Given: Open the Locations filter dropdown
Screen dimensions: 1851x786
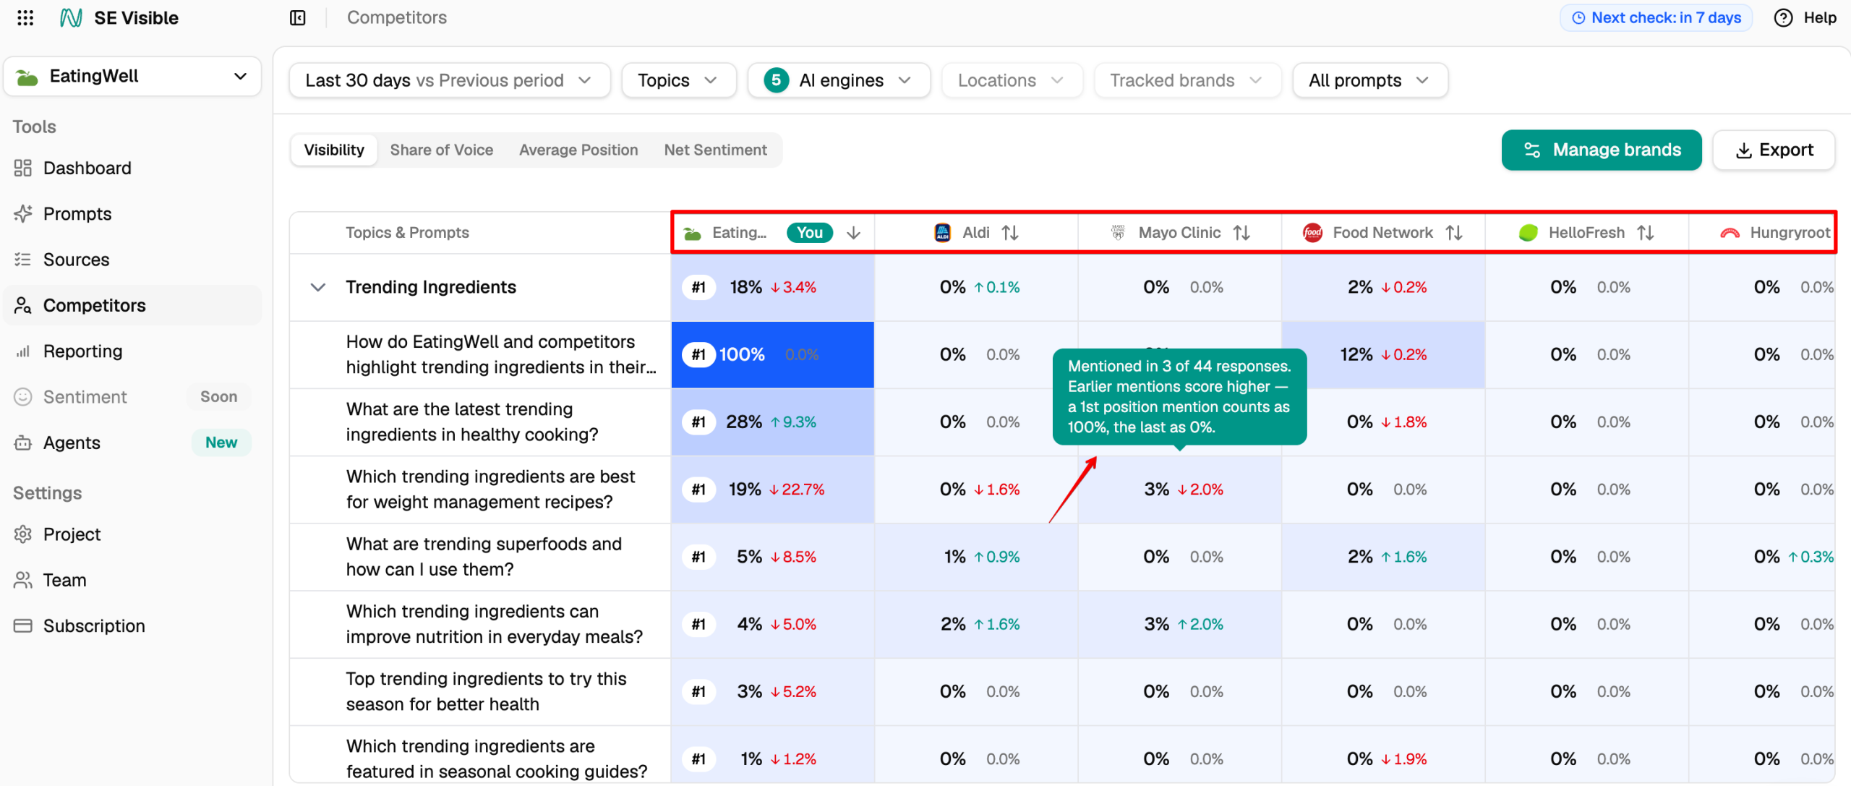Looking at the screenshot, I should 1012,80.
